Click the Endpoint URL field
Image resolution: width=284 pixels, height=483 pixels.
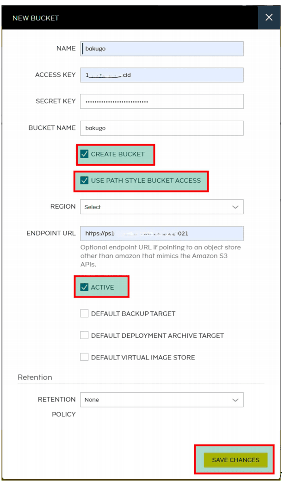pos(162,234)
